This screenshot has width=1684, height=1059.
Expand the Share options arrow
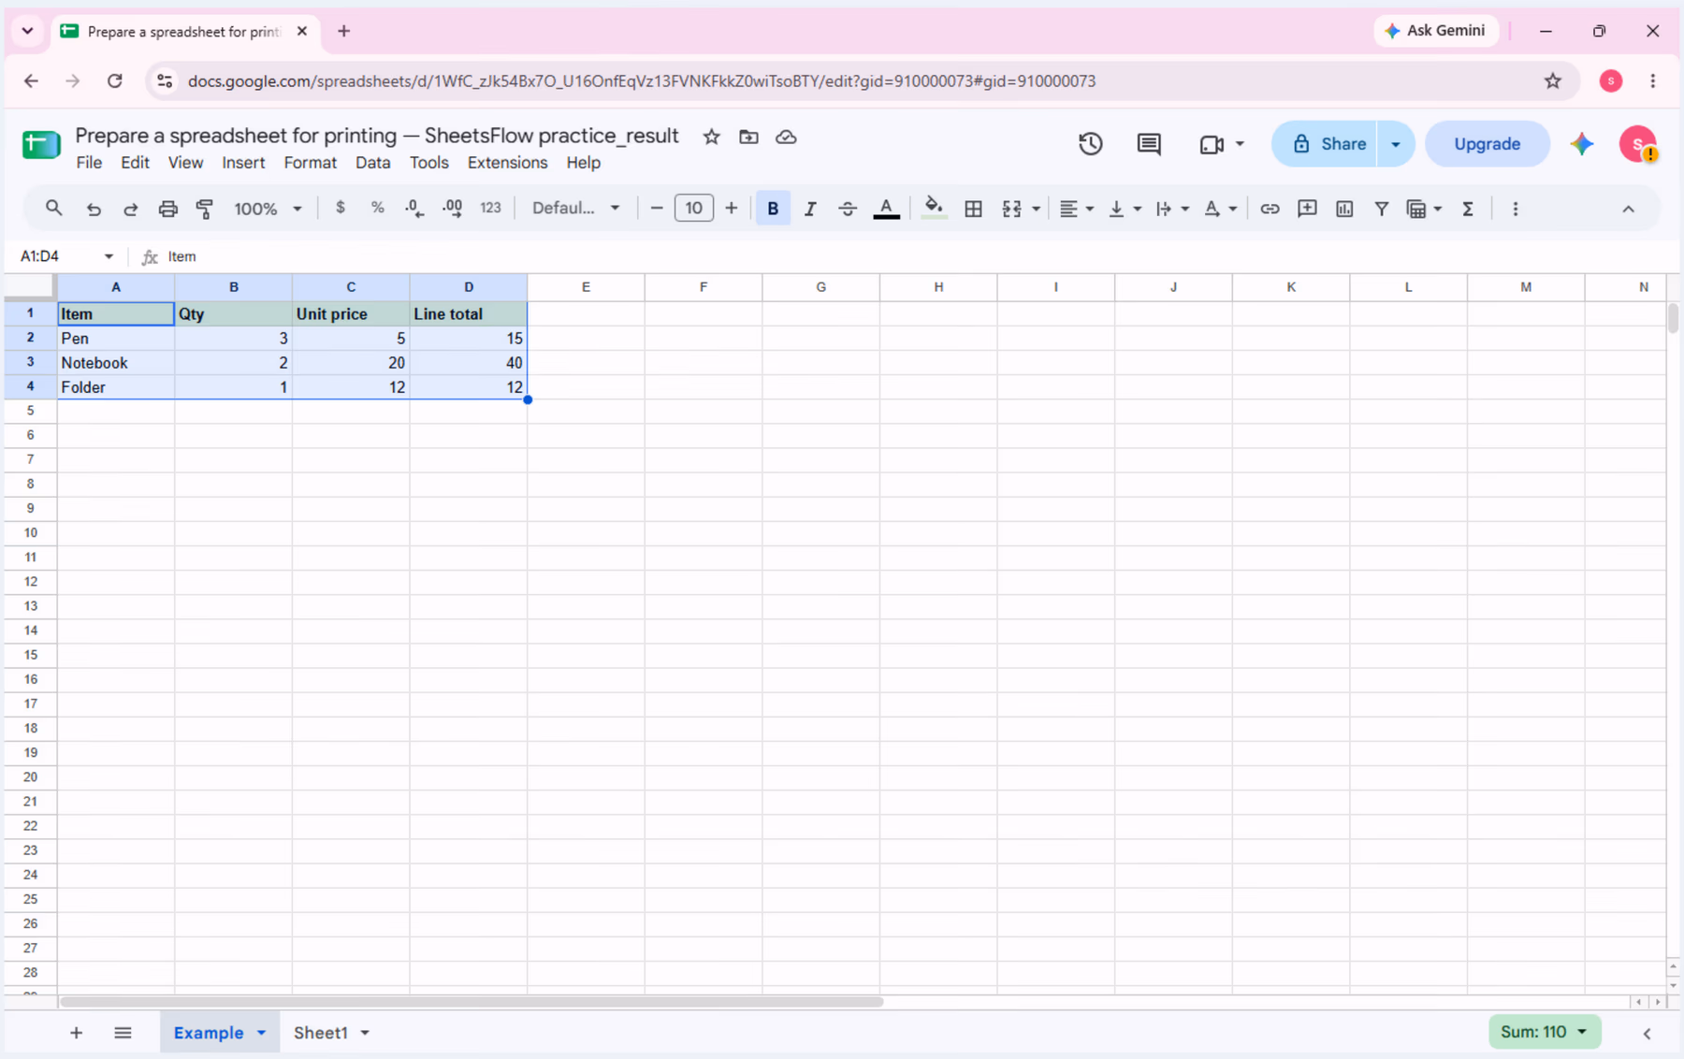tap(1395, 144)
